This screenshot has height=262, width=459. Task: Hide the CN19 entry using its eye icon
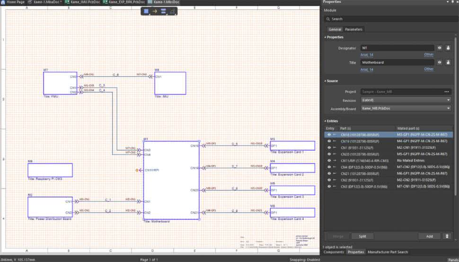329,141
